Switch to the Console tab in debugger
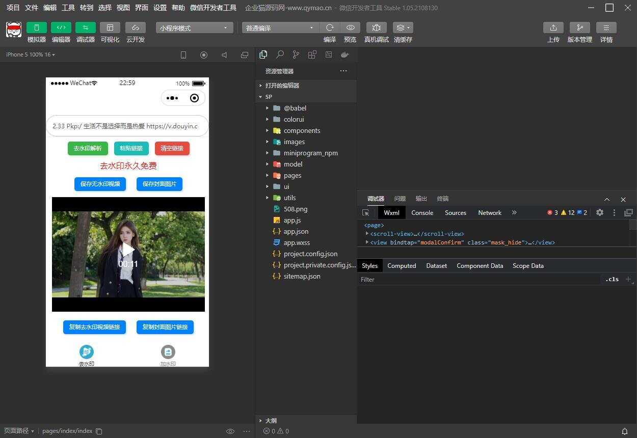The height and width of the screenshot is (438, 637). (x=422, y=212)
